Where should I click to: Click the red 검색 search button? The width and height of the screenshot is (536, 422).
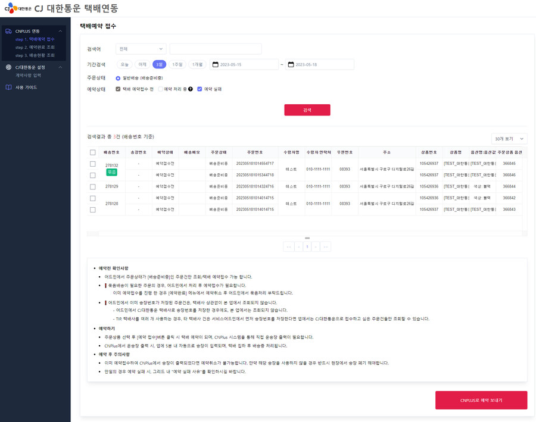(307, 110)
